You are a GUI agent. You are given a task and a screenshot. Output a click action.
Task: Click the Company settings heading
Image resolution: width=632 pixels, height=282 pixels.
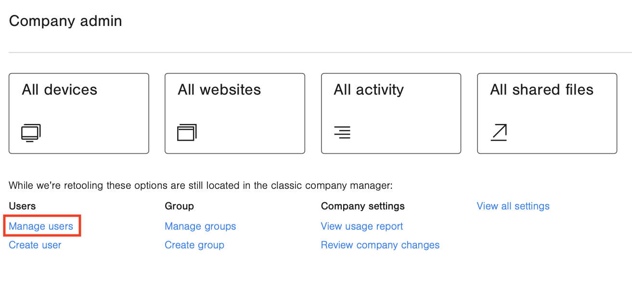(x=362, y=206)
